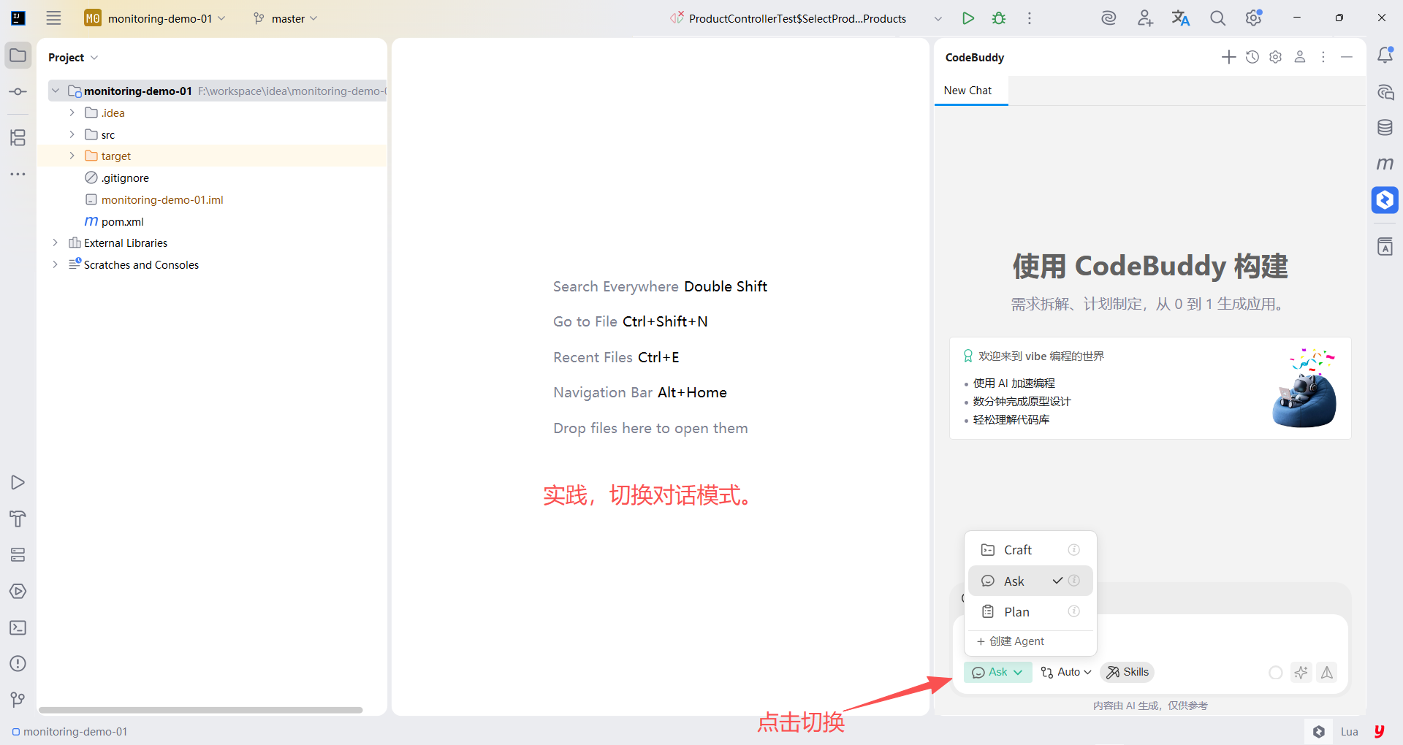Screen dimensions: 1403x745
Task: Click monitoring-demo-01 in the status bar
Action: coord(70,732)
